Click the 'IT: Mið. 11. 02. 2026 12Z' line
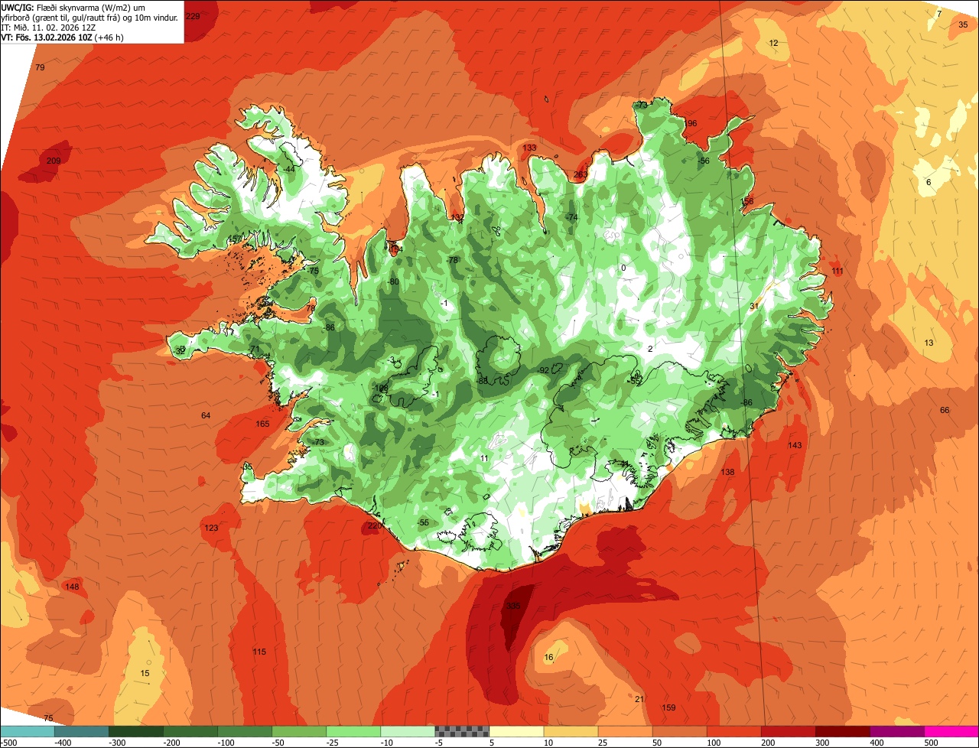 click(x=48, y=28)
